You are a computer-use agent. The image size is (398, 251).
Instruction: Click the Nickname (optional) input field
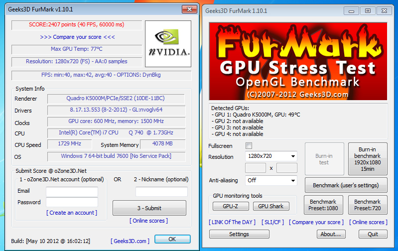pyautogui.click(x=161, y=192)
